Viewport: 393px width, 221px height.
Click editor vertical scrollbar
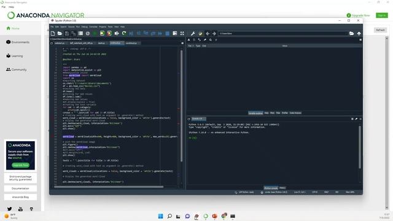click(x=182, y=106)
